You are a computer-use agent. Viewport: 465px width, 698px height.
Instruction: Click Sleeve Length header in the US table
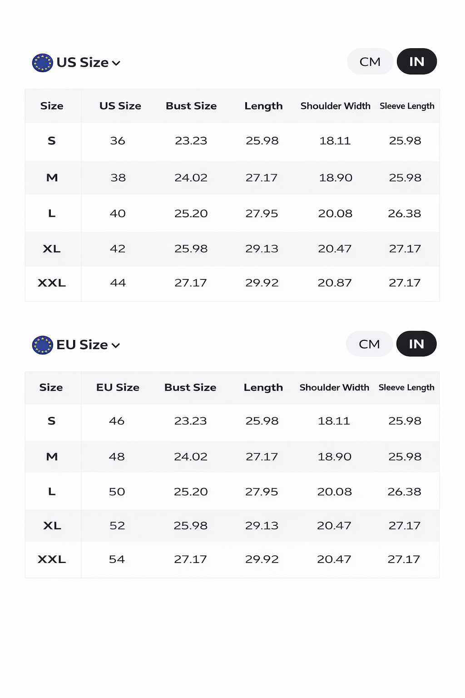[x=407, y=106]
